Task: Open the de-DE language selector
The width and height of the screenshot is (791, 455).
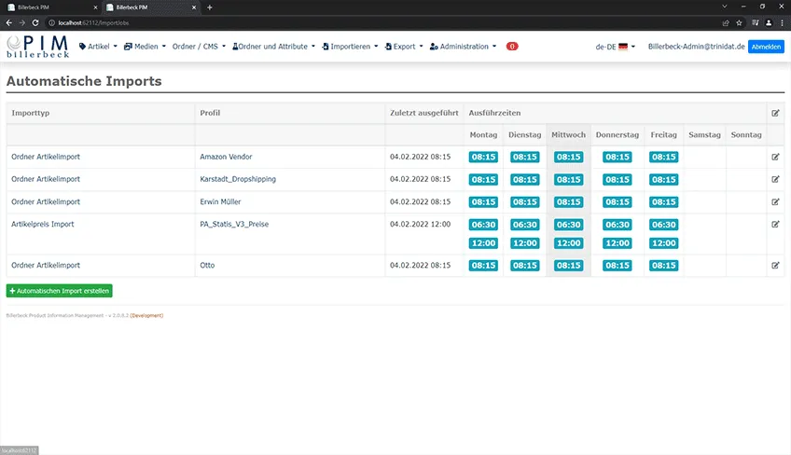Action: (615, 47)
